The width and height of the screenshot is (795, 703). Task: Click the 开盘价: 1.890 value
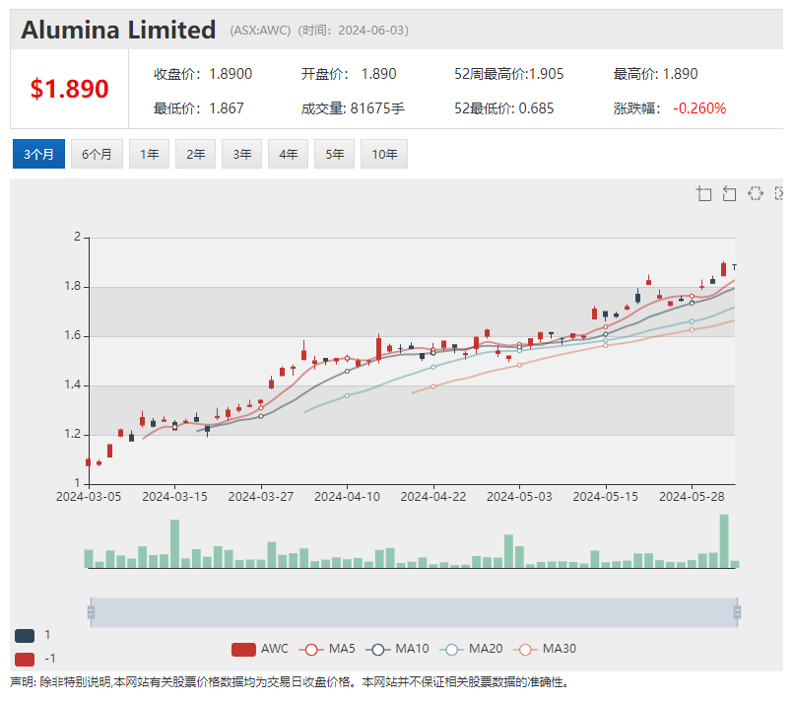point(349,74)
